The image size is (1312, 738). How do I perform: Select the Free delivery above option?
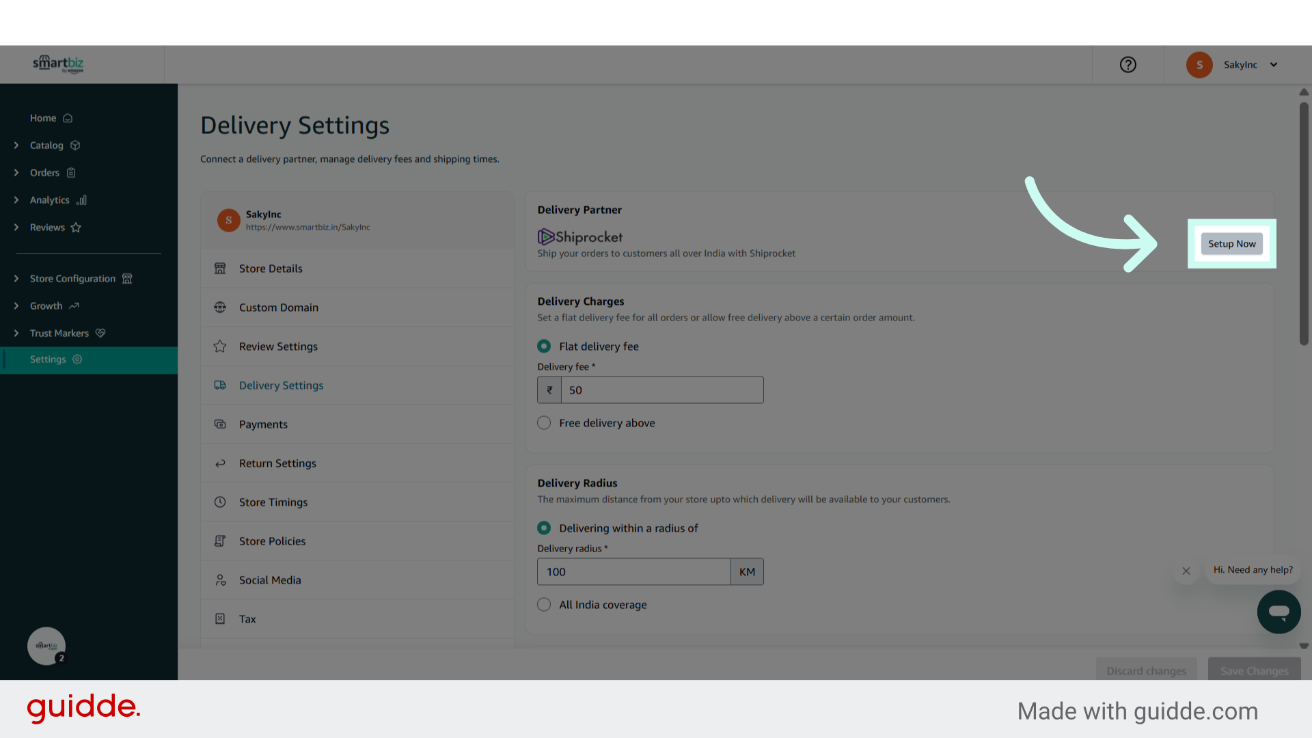click(x=544, y=423)
